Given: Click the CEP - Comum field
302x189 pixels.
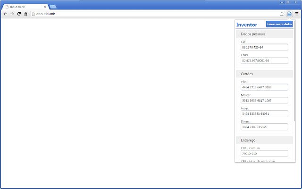Looking at the screenshot, I should (264, 154).
